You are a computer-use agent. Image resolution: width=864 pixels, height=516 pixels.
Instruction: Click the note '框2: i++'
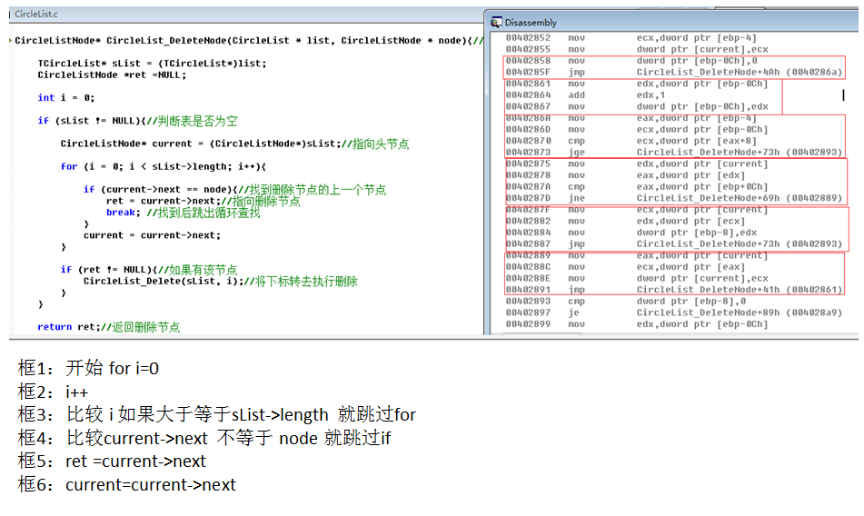tap(53, 392)
